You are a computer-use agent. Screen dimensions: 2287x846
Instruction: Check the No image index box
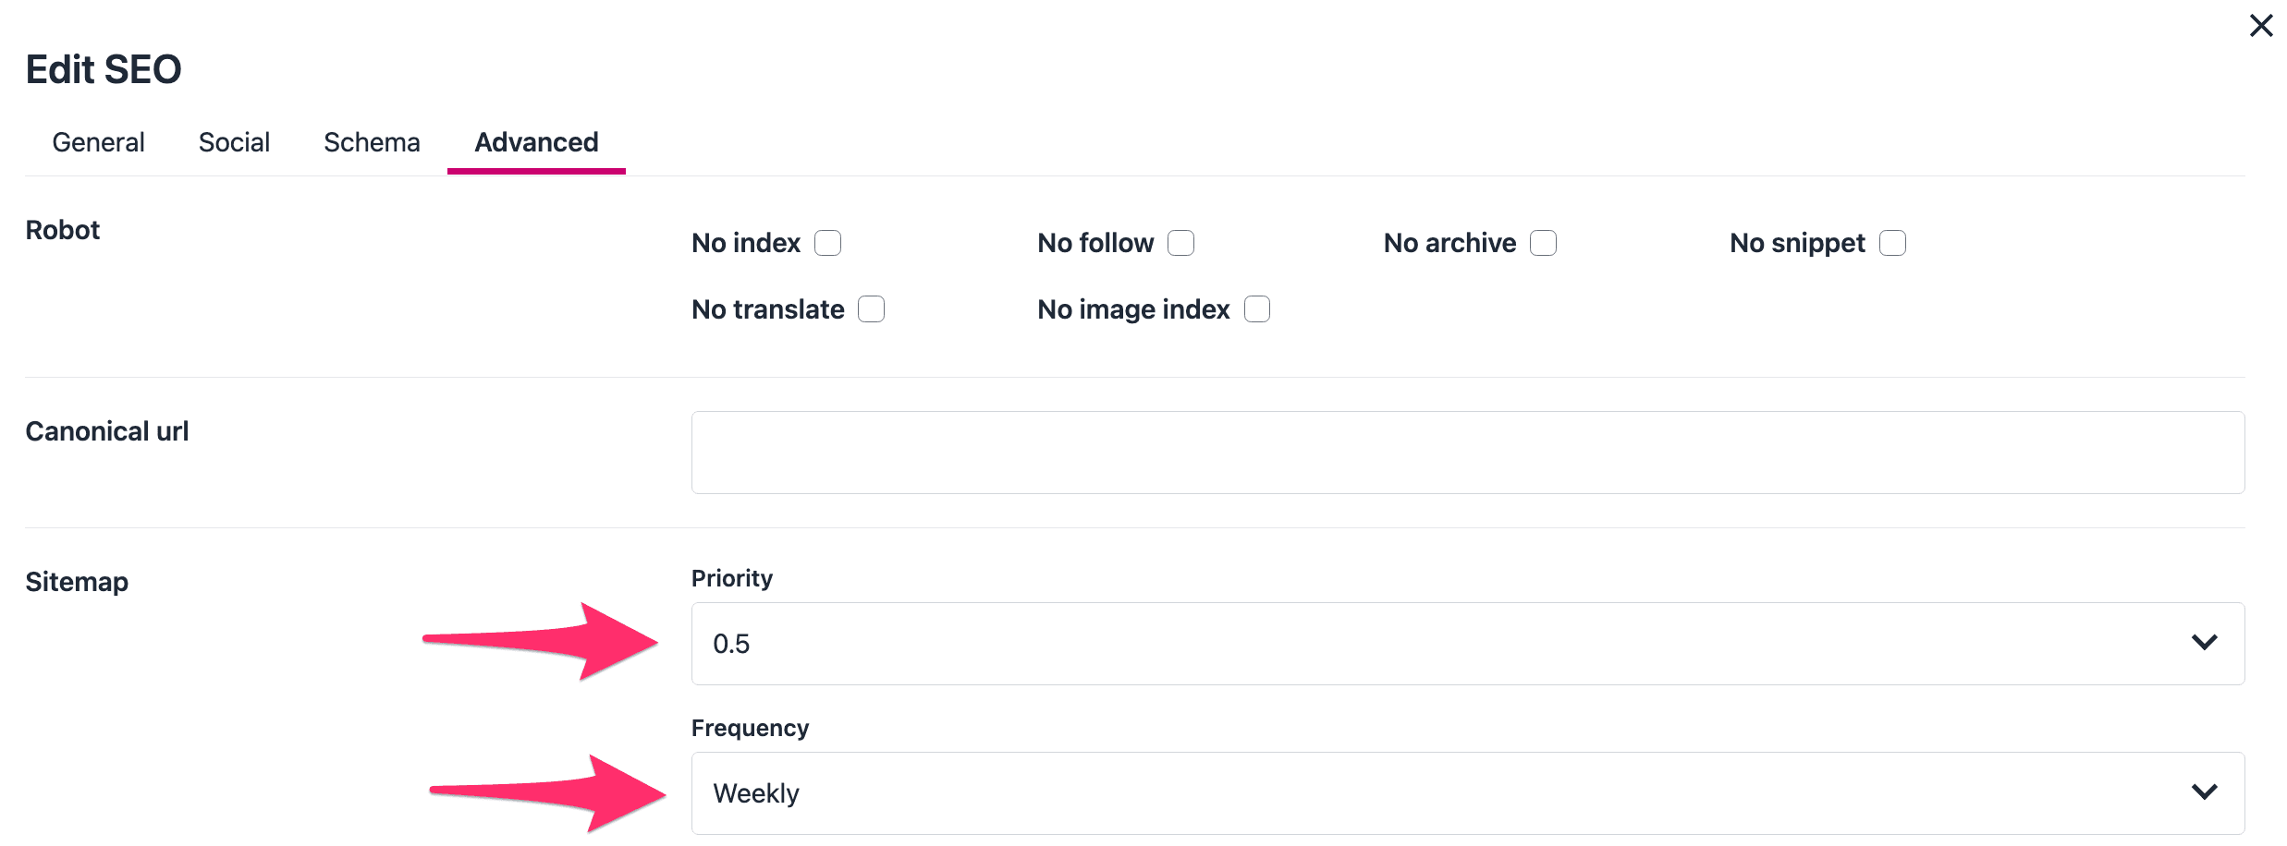point(1256,308)
